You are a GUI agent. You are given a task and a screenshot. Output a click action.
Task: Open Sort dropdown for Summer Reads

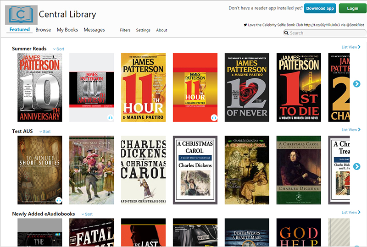59,49
